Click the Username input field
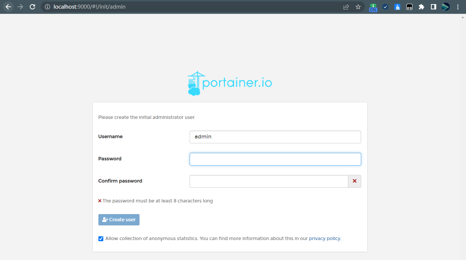 [x=275, y=137]
